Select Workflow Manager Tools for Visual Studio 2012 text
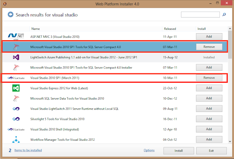The image size is (234, 159). coord(63,140)
